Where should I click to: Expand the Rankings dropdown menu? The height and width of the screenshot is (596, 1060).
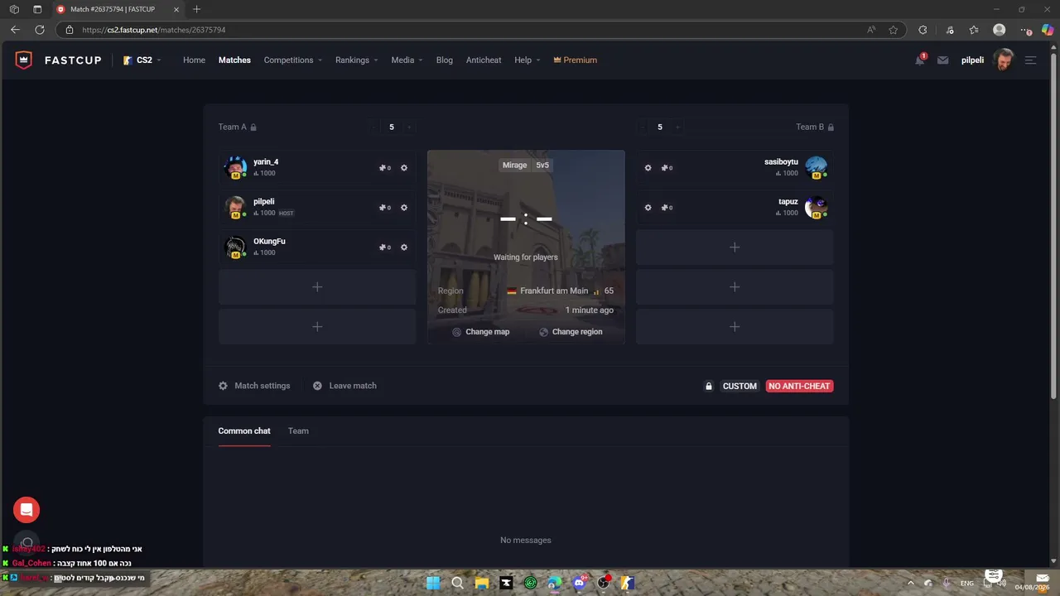357,60
